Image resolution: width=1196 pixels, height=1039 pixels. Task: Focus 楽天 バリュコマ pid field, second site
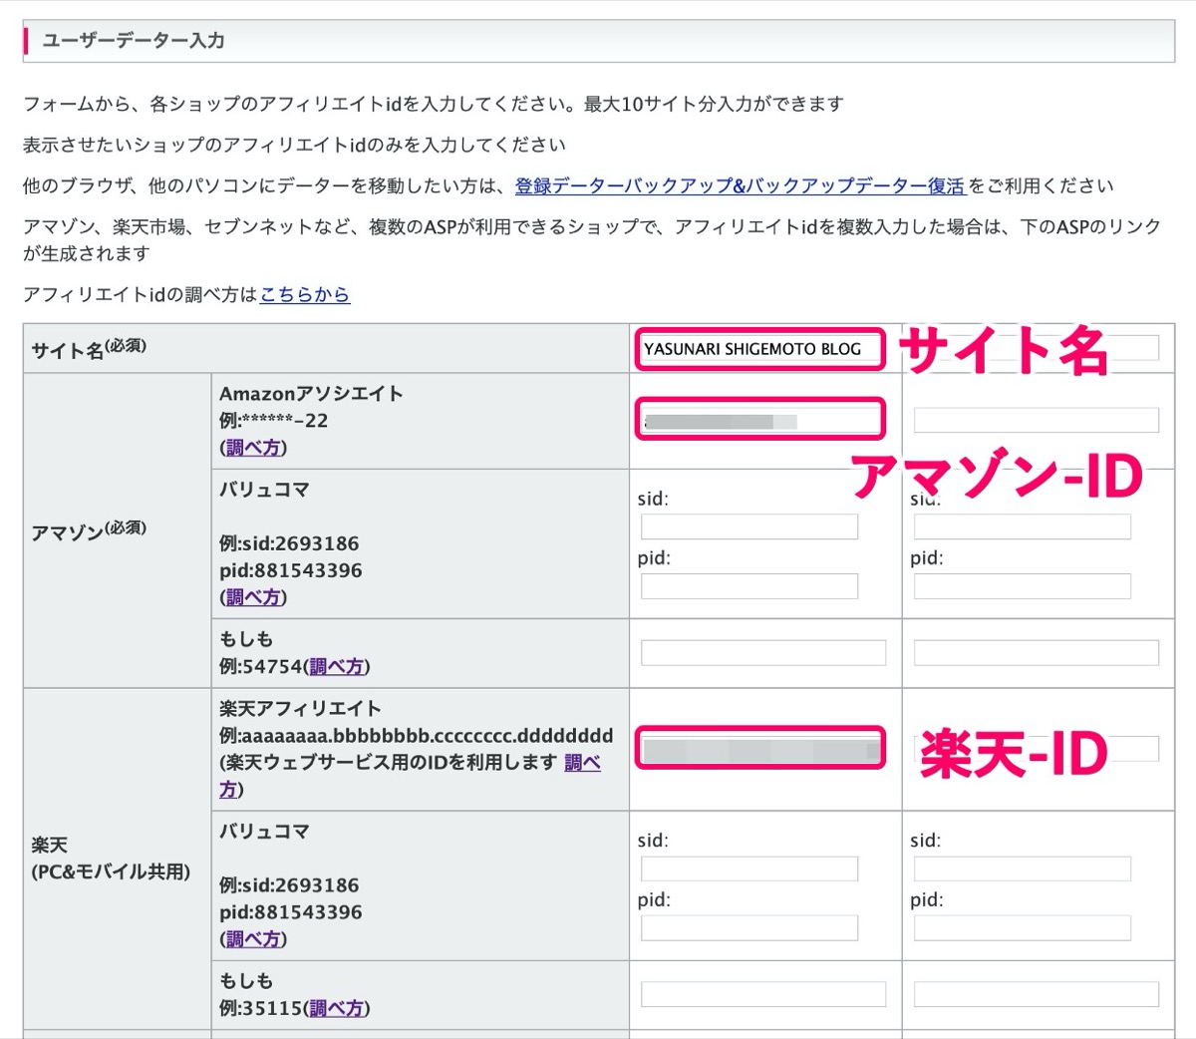(1023, 928)
